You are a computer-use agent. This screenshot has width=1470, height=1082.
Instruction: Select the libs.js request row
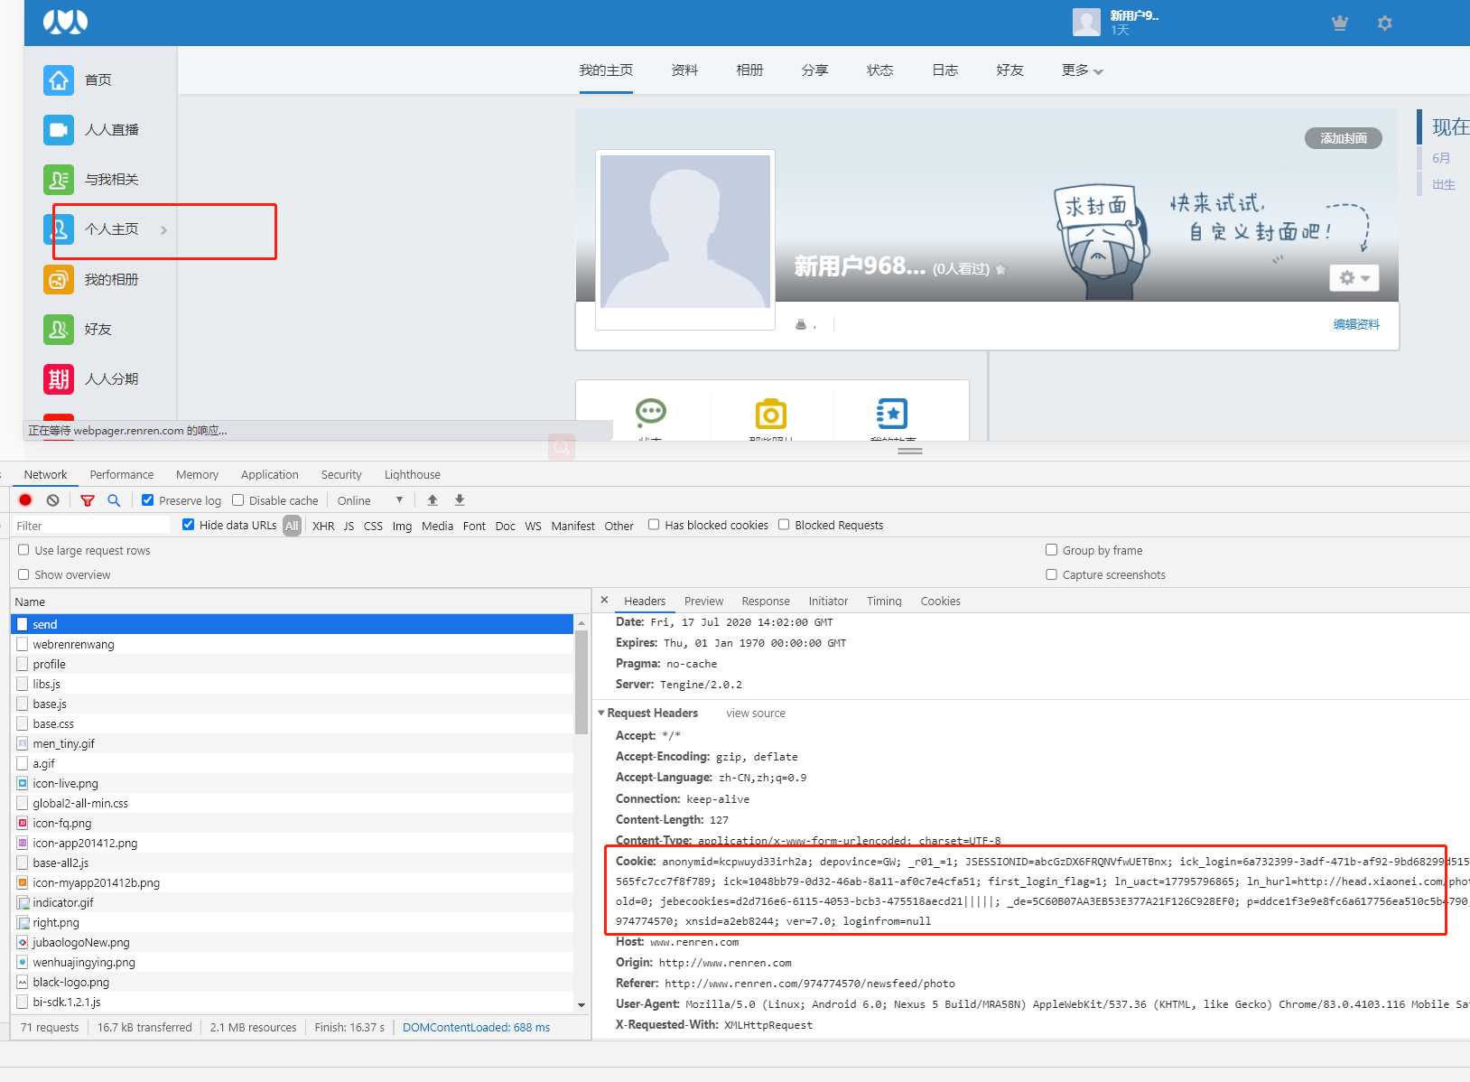pos(293,684)
